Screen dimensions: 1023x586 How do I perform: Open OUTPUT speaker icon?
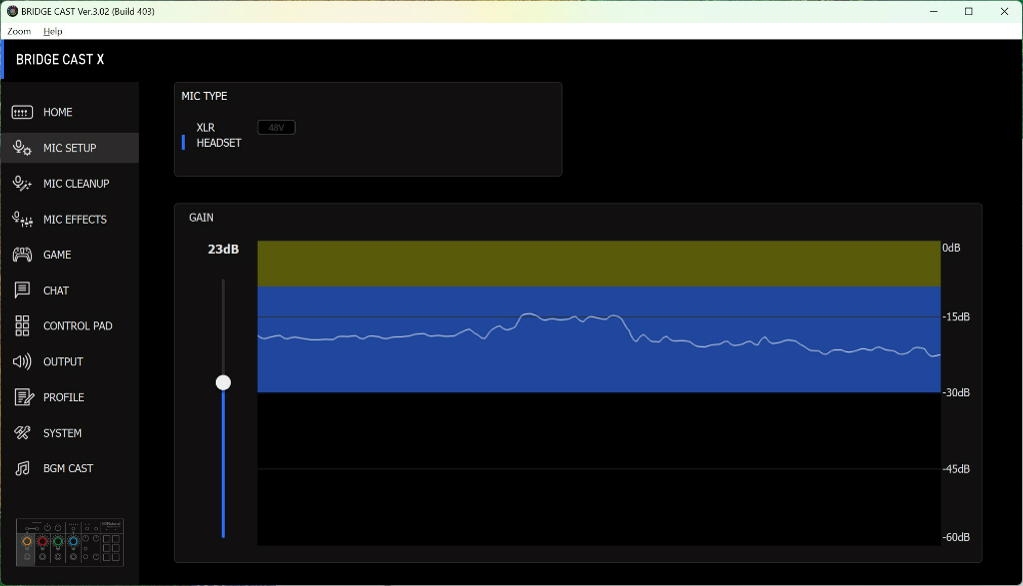pyautogui.click(x=22, y=361)
